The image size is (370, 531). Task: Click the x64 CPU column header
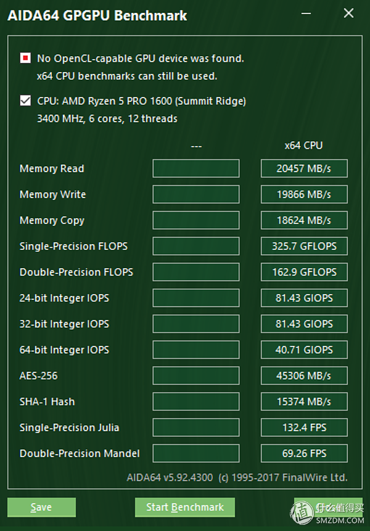coord(303,146)
